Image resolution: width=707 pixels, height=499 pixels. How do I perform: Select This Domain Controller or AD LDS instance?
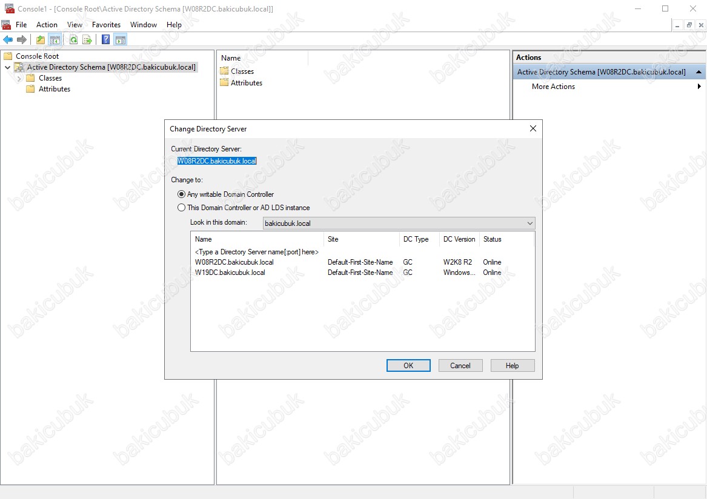click(181, 208)
